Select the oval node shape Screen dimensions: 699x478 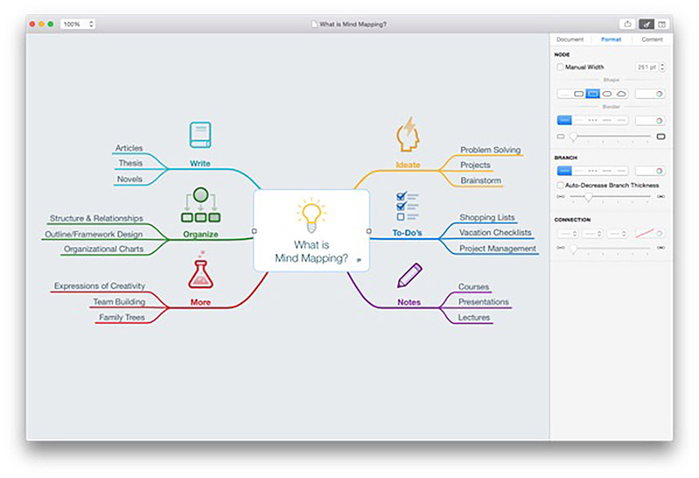[607, 94]
